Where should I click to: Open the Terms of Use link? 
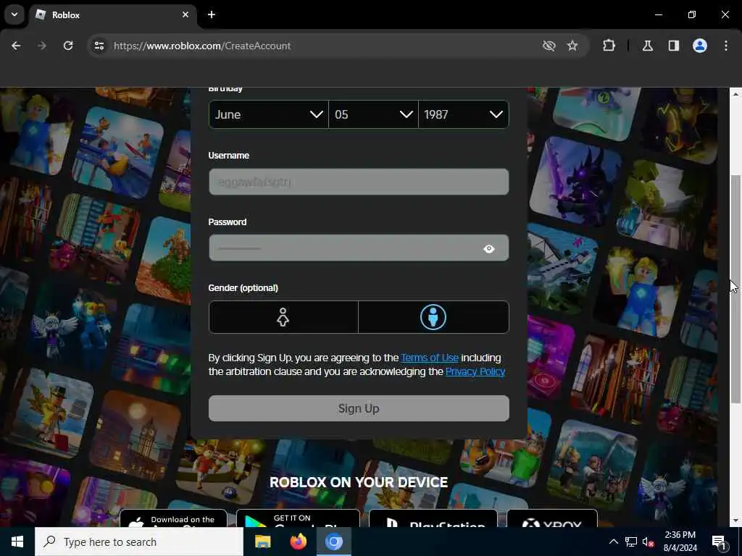pyautogui.click(x=430, y=358)
